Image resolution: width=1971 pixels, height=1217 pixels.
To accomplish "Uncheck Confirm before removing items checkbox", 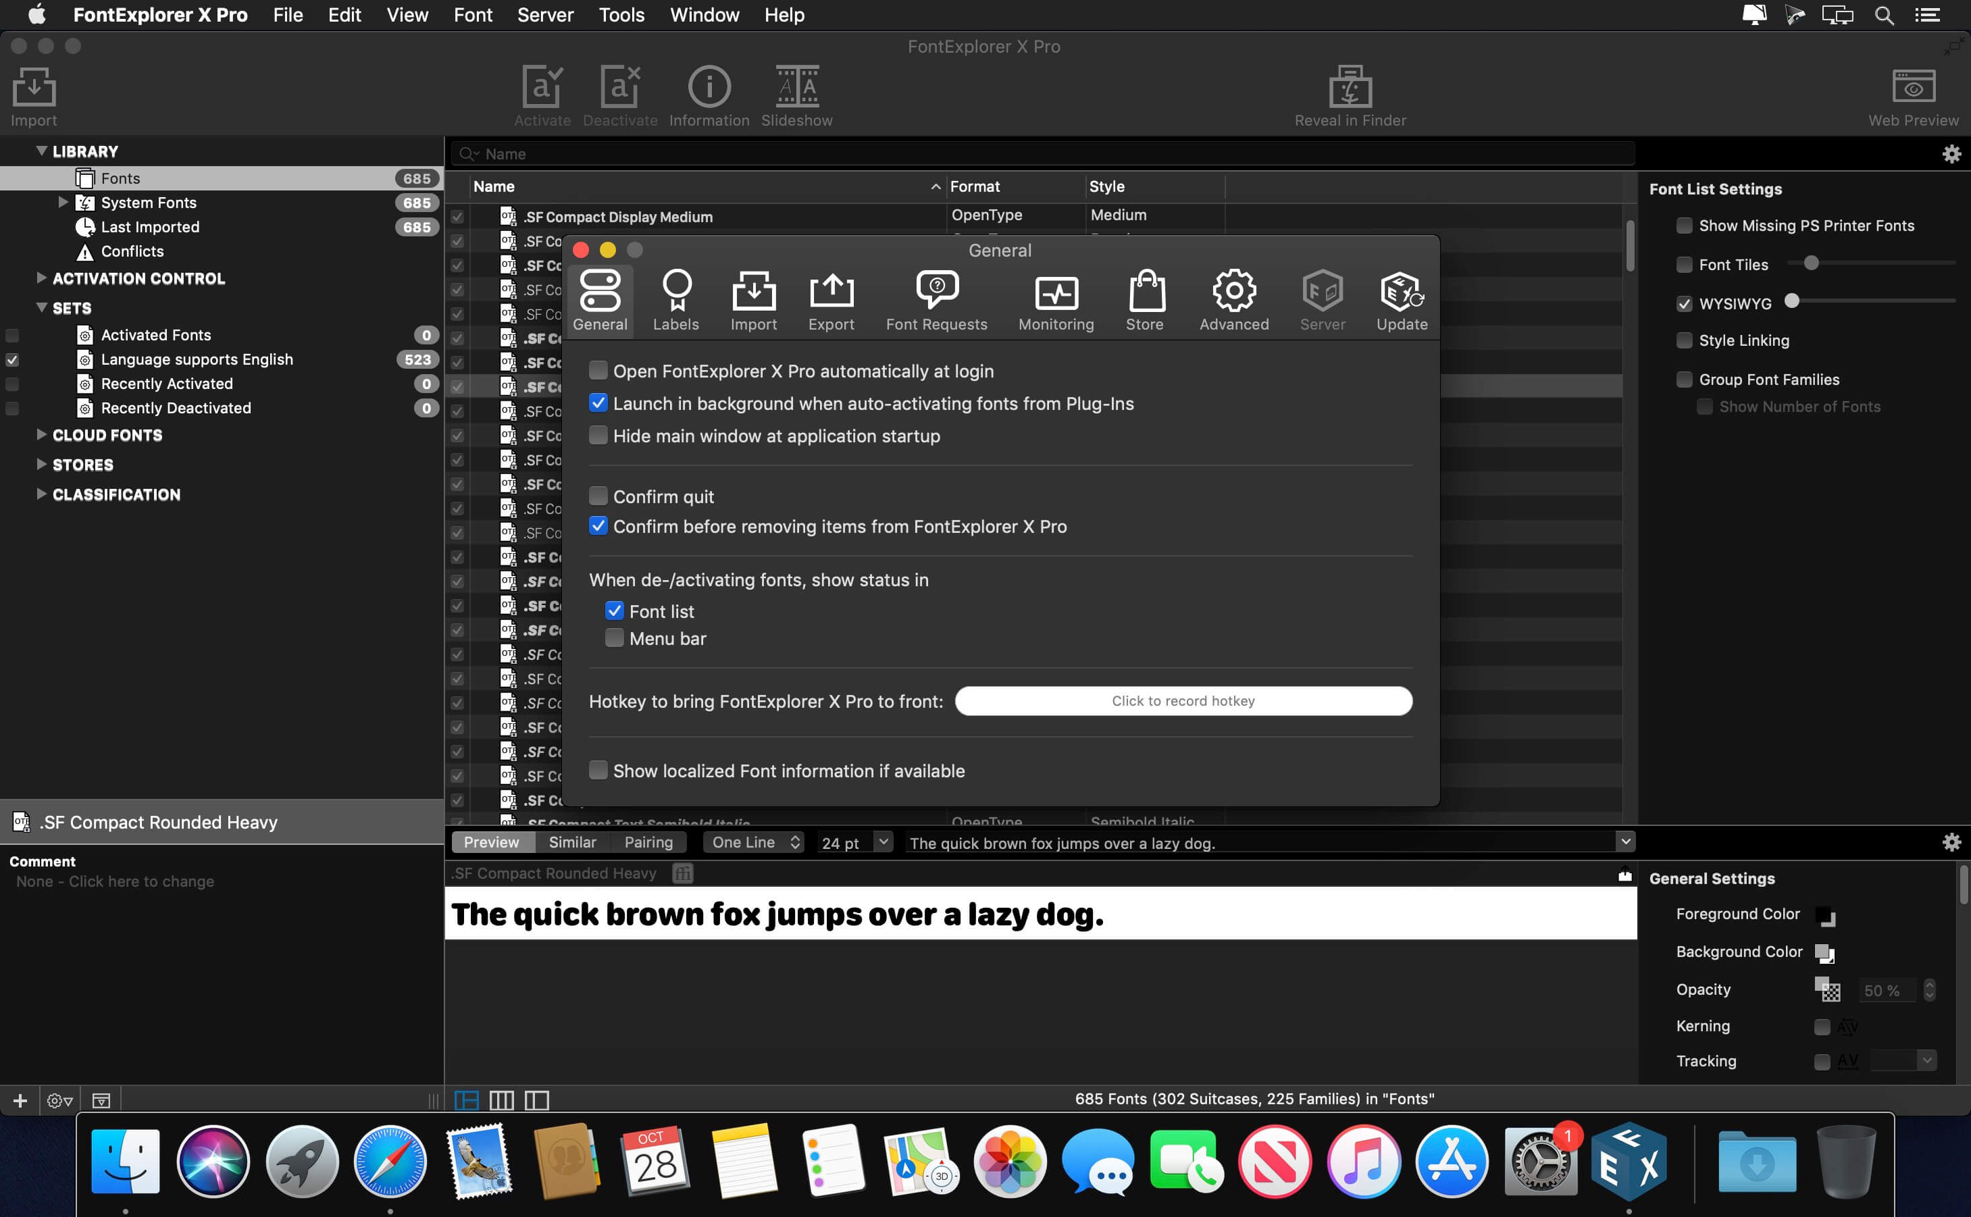I will [598, 525].
